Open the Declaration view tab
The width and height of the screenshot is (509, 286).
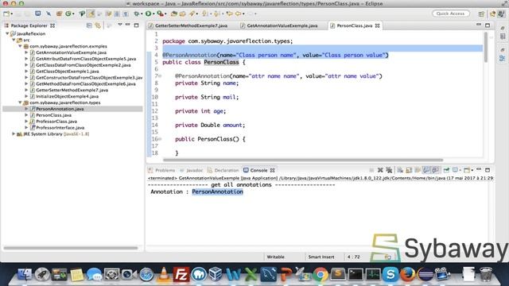tap(223, 170)
